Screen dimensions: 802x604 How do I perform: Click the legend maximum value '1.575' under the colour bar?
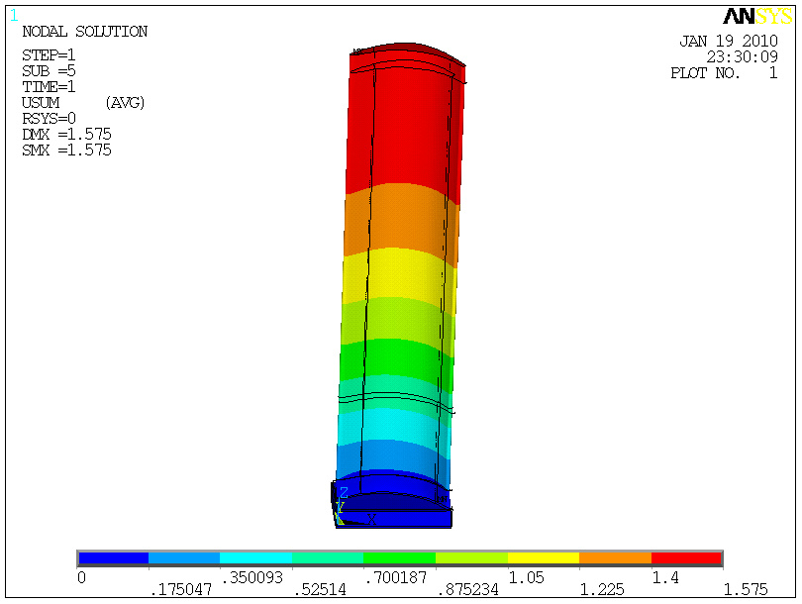[x=746, y=590]
